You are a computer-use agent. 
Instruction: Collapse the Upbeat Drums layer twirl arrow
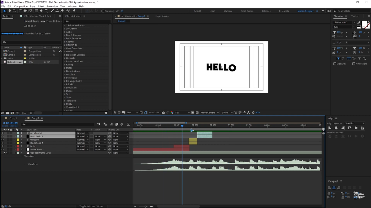[15, 153]
